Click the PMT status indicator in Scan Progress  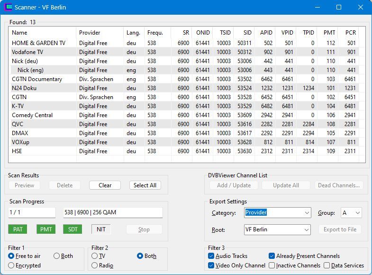(46, 229)
